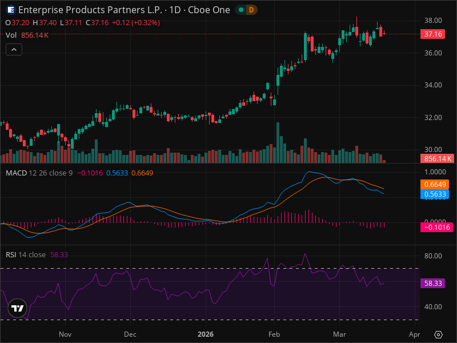
Task: Click the blue 0.5633 MACD label
Action: click(435, 194)
